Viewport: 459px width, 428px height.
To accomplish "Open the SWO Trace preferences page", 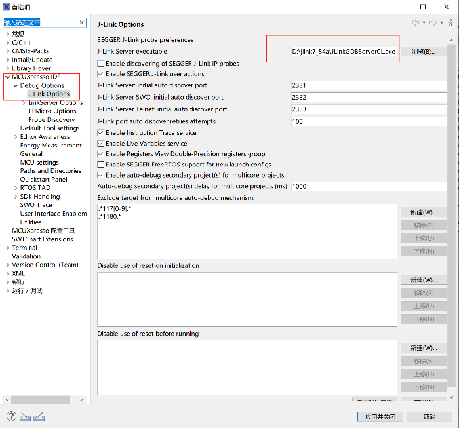I will 36,205.
